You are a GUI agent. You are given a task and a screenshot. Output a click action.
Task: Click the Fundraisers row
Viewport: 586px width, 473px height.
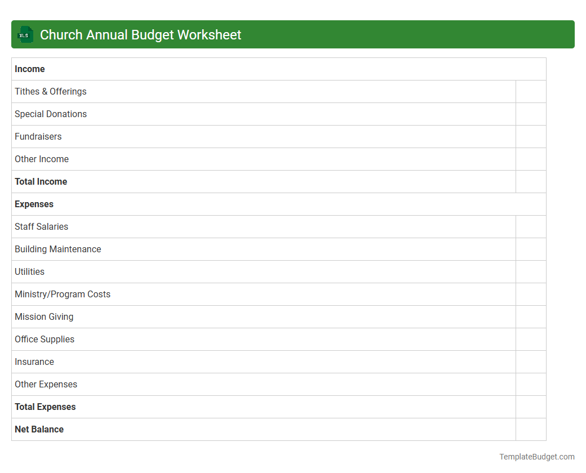pyautogui.click(x=38, y=136)
